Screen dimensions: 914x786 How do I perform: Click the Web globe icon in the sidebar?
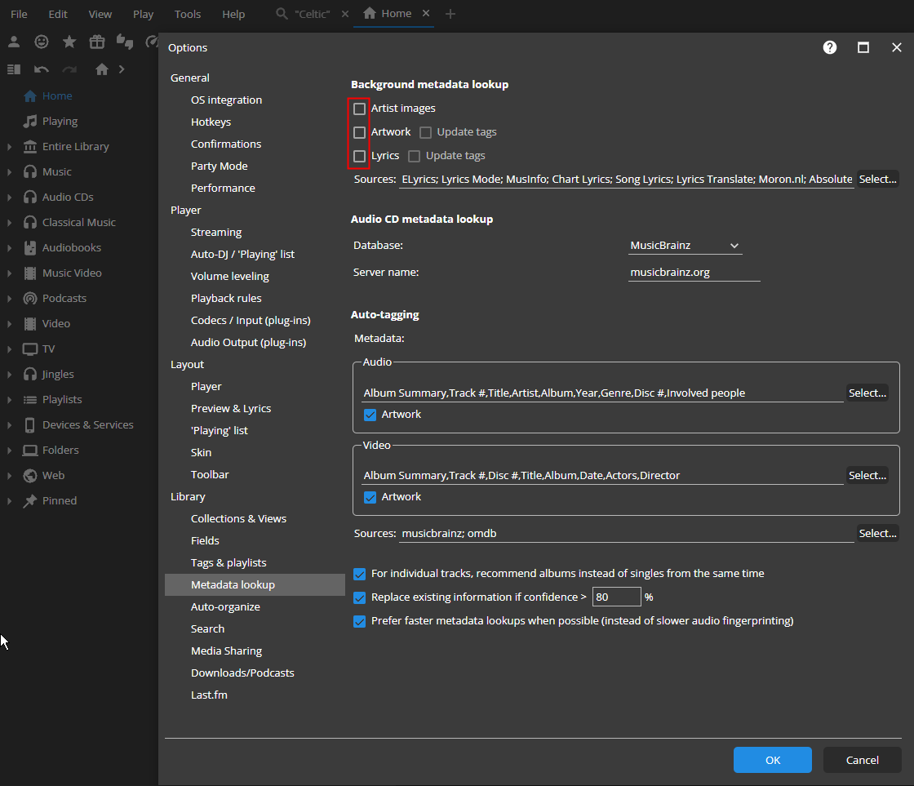[x=30, y=475]
